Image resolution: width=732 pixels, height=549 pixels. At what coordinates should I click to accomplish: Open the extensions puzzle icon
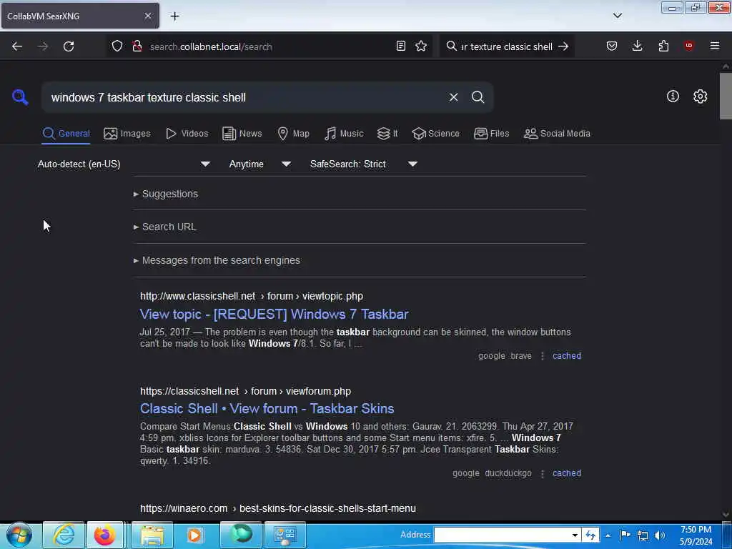[x=663, y=46]
